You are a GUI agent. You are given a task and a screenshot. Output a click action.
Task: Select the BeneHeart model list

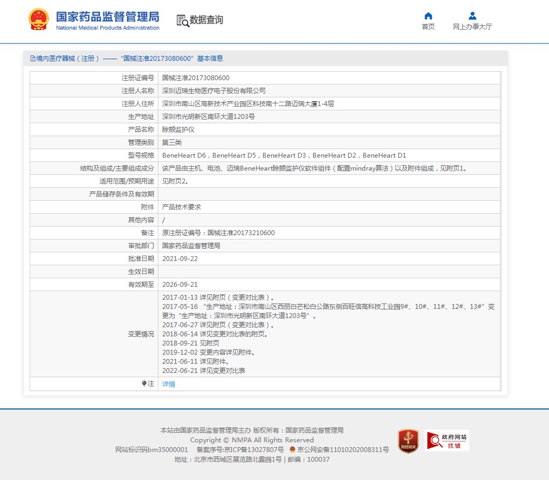coord(284,156)
